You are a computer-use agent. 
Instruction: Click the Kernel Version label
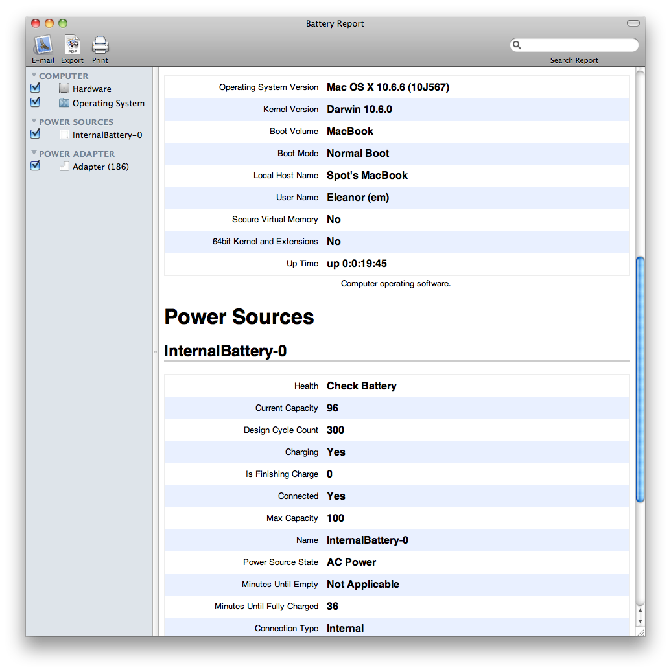point(290,110)
